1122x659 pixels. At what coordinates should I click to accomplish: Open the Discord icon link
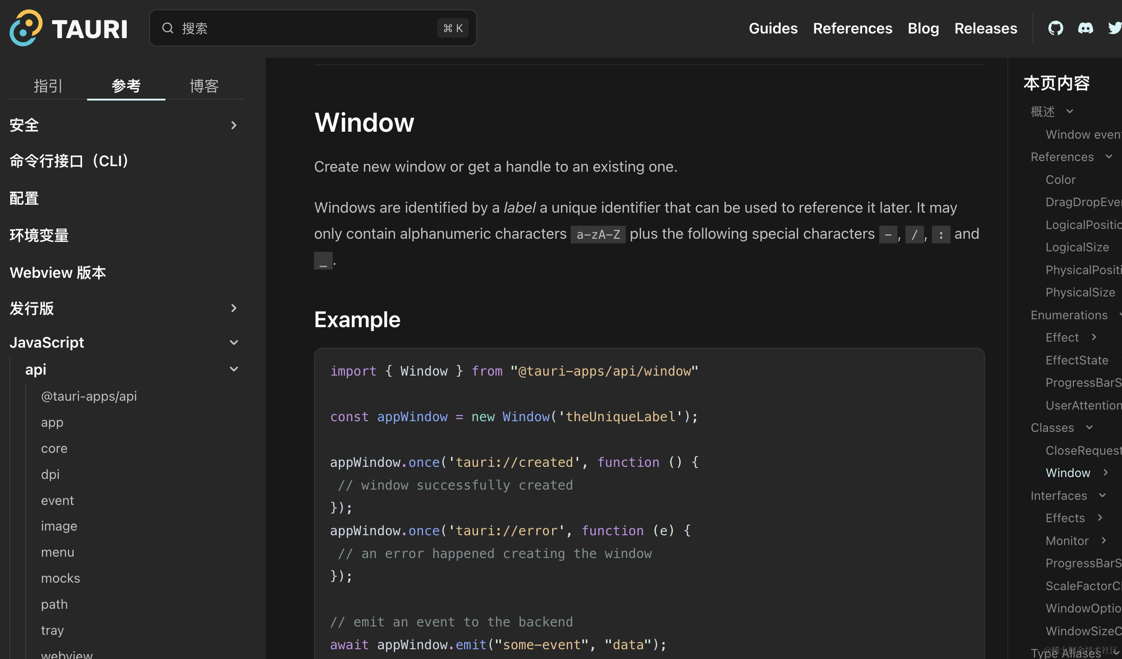(x=1085, y=28)
